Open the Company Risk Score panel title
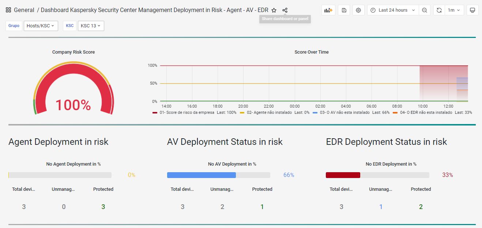482x228 pixels. pos(74,52)
